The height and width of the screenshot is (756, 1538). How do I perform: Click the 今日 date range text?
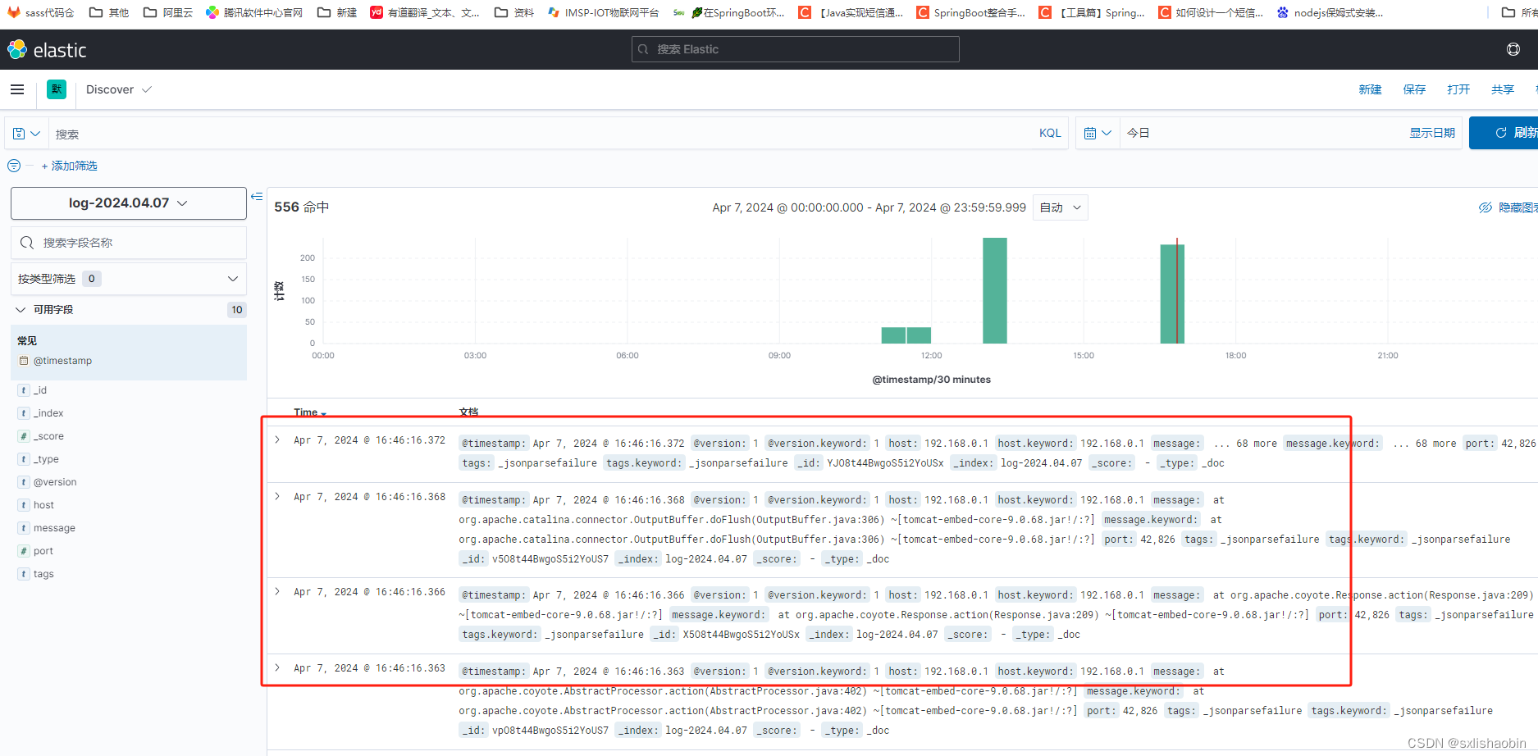click(1139, 133)
